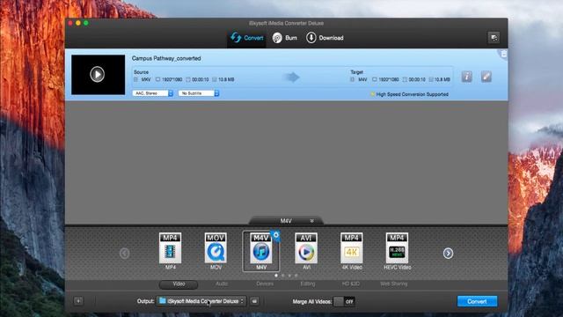
Task: Select the Devices category tab
Action: coord(265,284)
